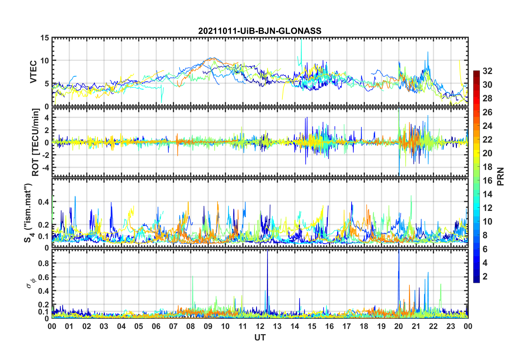The width and height of the screenshot is (520, 353).
Task: Click the "15" tick on the VTEC axis
Action: coord(45,38)
